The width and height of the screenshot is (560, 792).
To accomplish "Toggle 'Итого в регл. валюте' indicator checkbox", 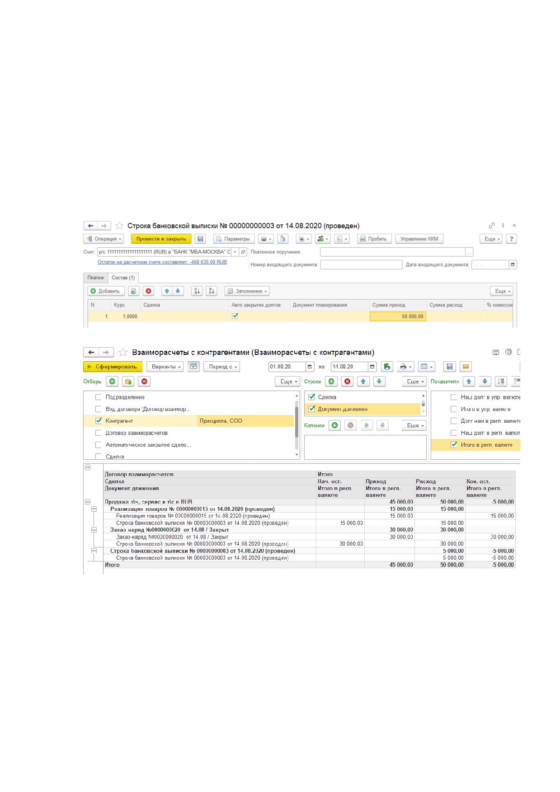I will [x=454, y=444].
